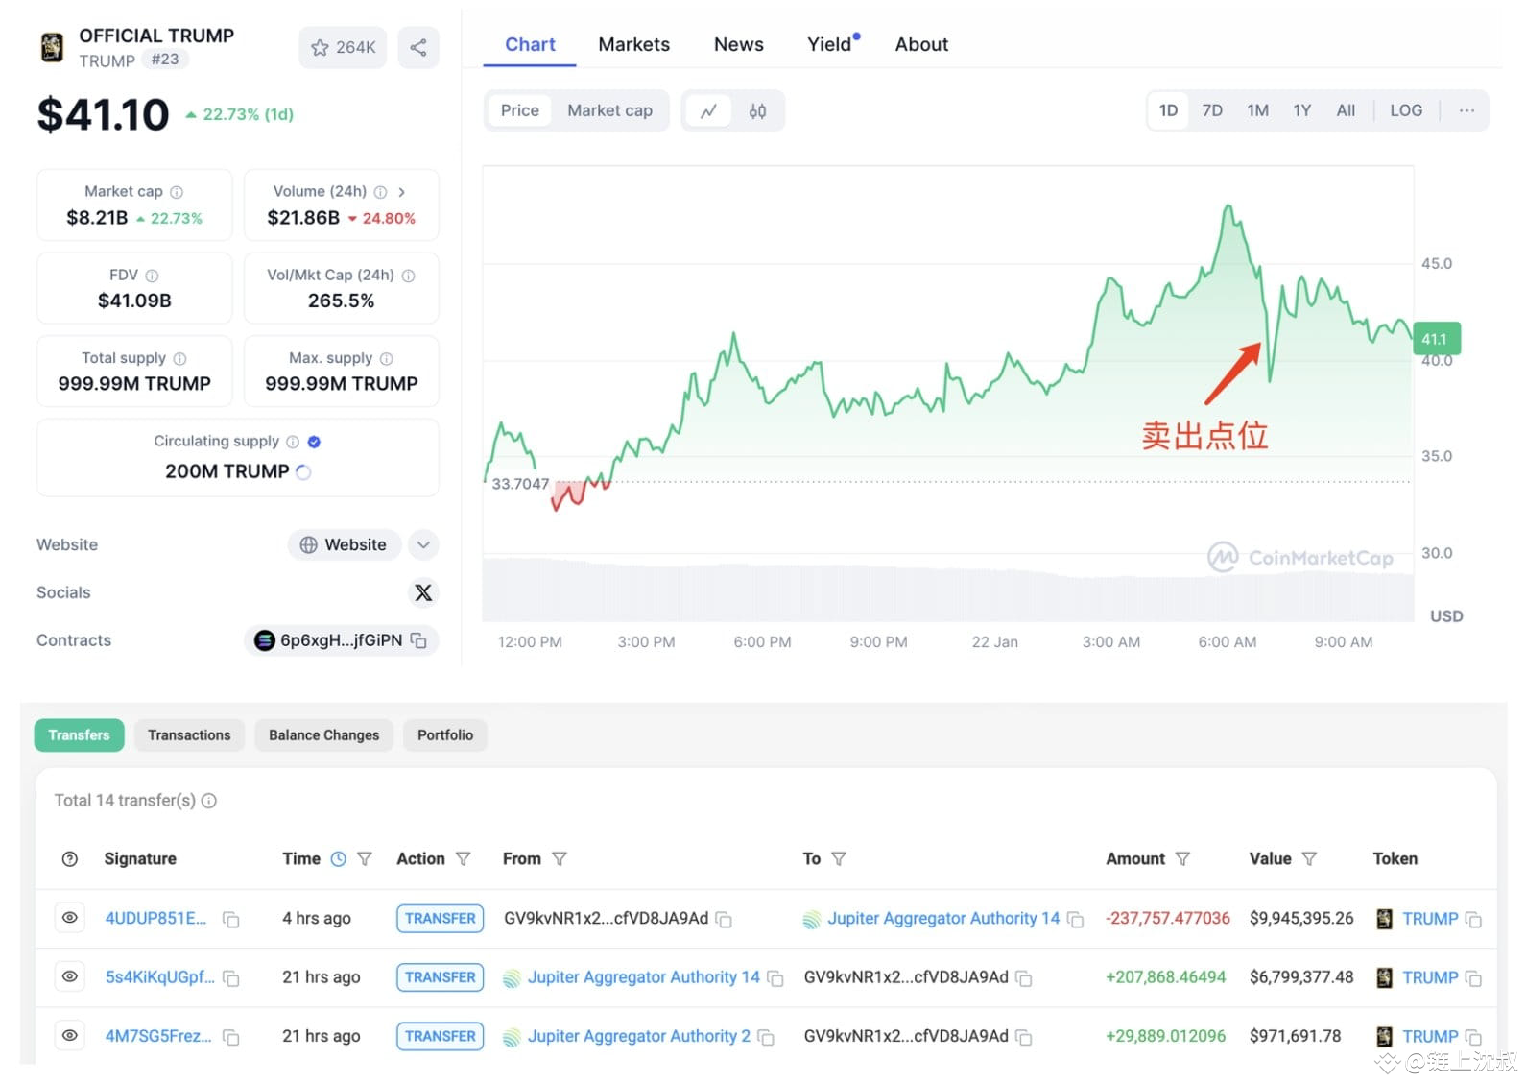Open the chart more options ellipsis
The height and width of the screenshot is (1083, 1526).
1466,110
